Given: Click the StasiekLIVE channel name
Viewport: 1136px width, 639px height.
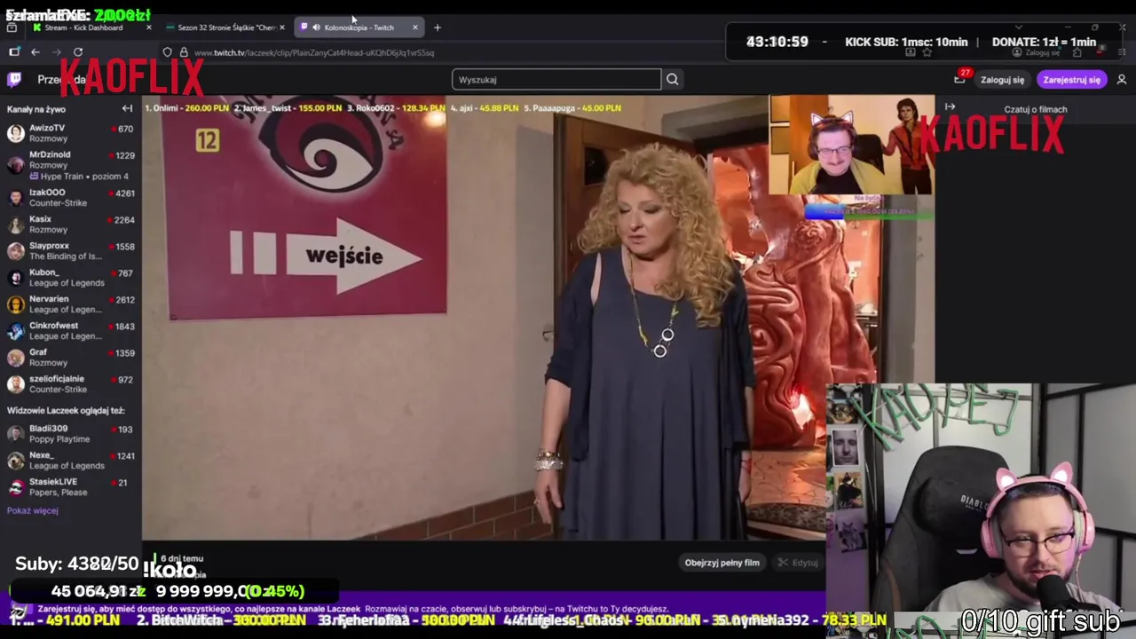Looking at the screenshot, I should click(x=53, y=482).
